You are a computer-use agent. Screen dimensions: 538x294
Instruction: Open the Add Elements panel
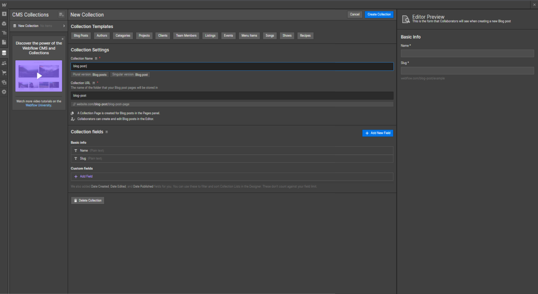pyautogui.click(x=4, y=13)
